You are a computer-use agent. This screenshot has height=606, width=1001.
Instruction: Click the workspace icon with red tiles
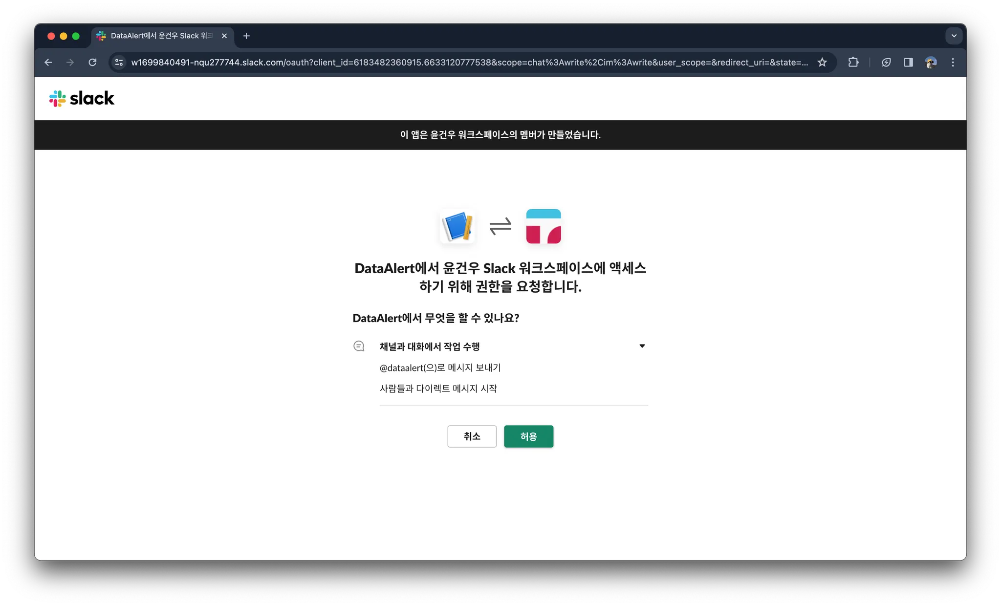click(543, 226)
